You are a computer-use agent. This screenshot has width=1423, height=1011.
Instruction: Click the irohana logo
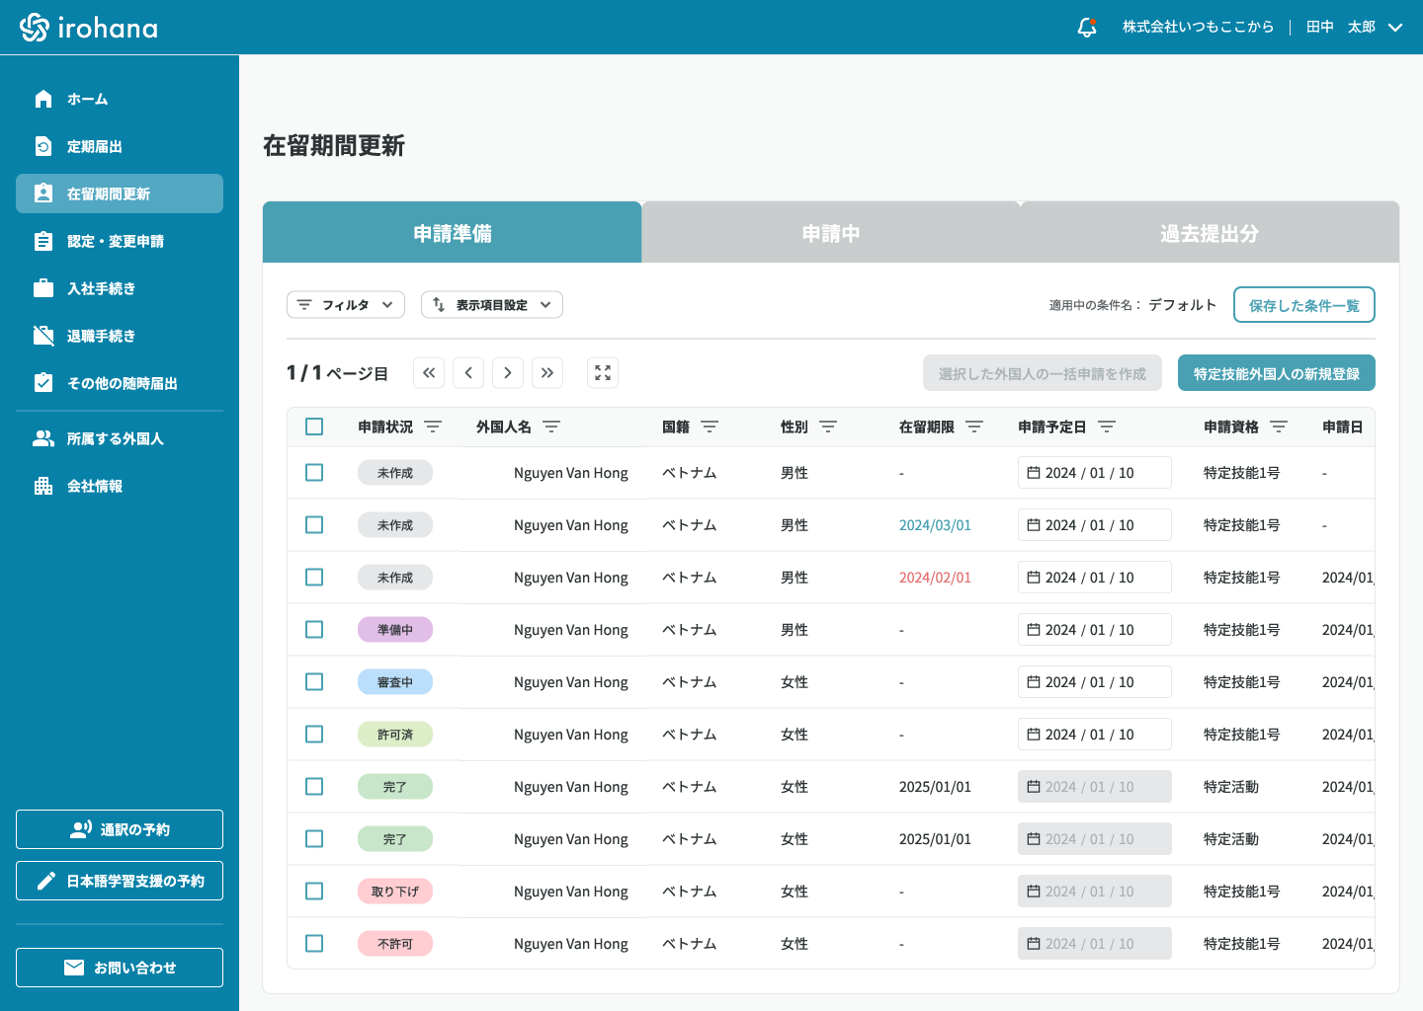89,28
